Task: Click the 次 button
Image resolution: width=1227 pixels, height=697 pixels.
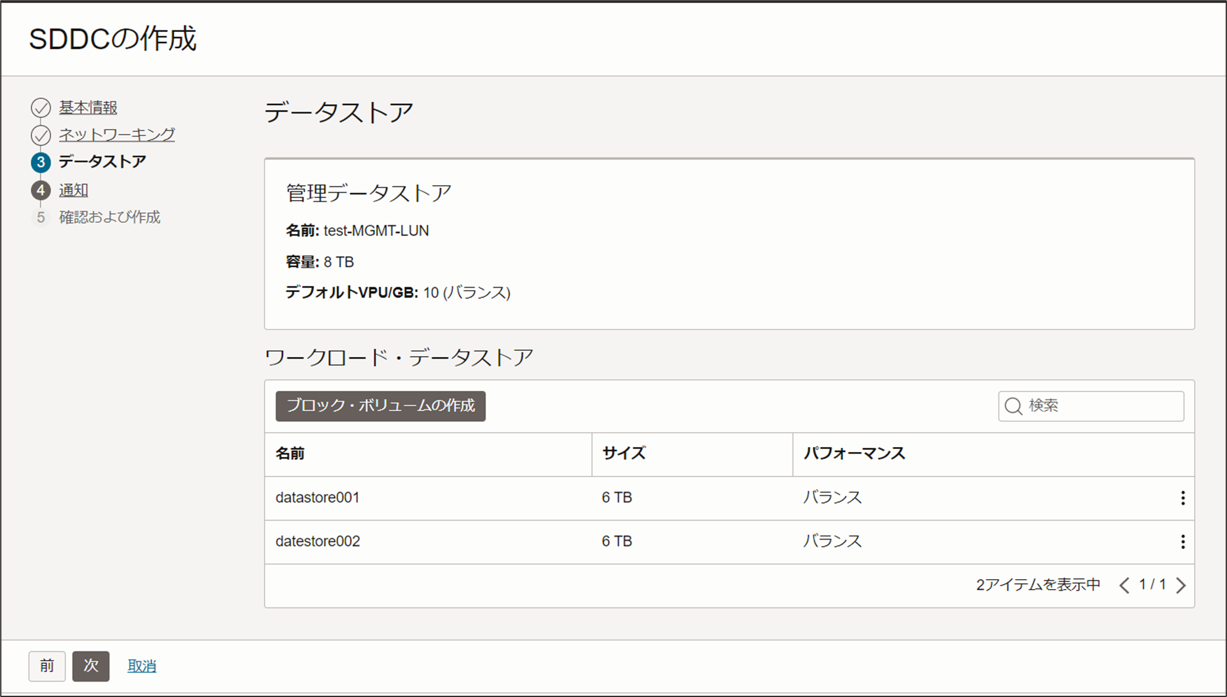Action: pos(91,666)
